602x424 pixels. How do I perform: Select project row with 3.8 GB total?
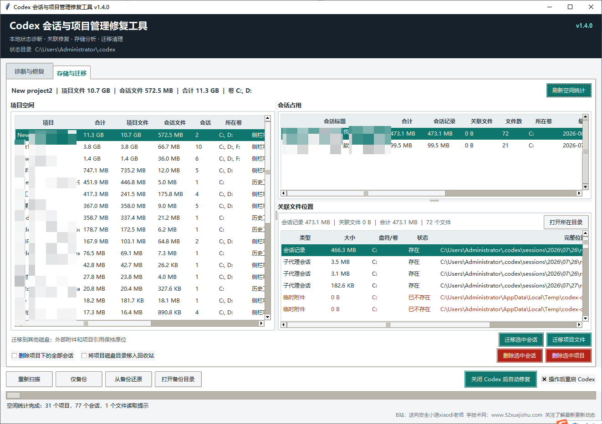pos(139,147)
